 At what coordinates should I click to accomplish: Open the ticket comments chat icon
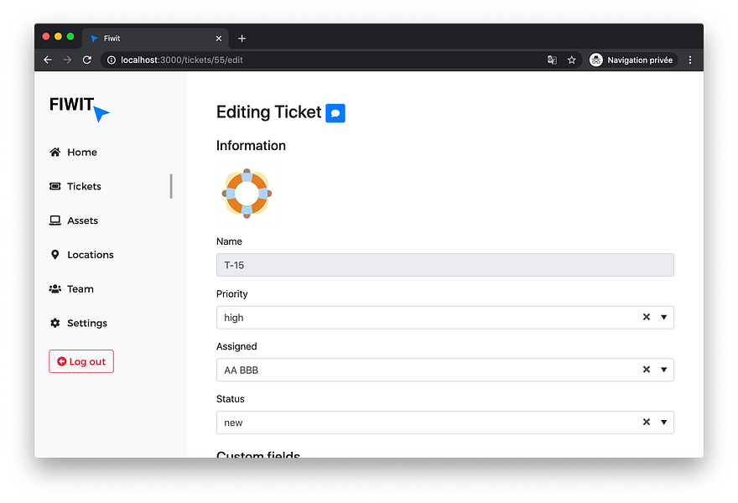pyautogui.click(x=335, y=113)
